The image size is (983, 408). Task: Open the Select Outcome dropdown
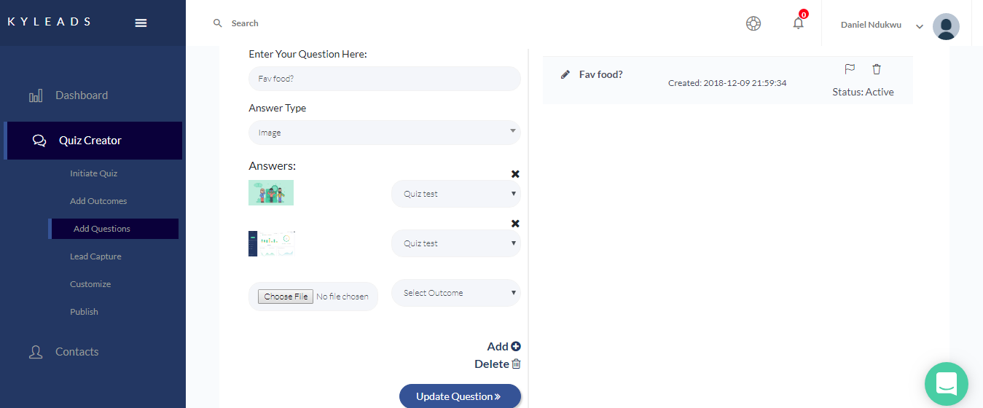[456, 293]
